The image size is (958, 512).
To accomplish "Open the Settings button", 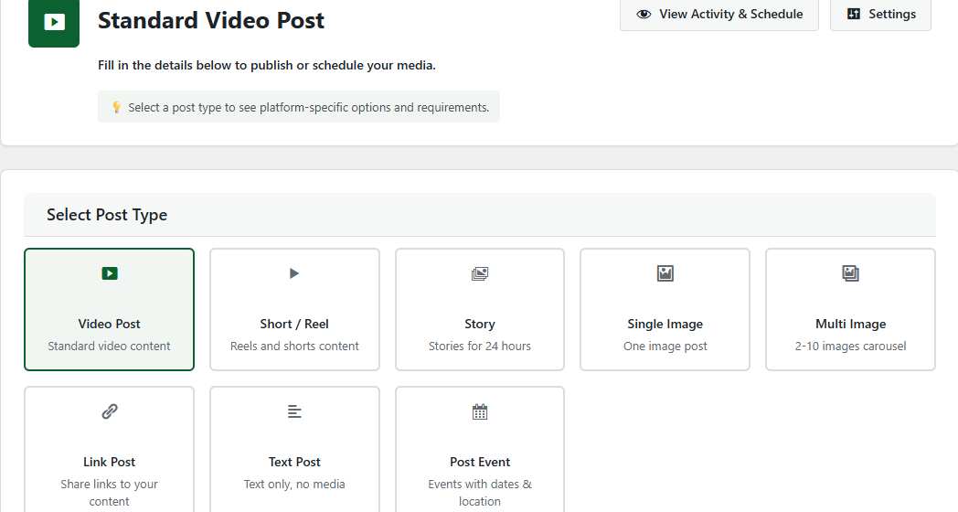I will tap(880, 15).
